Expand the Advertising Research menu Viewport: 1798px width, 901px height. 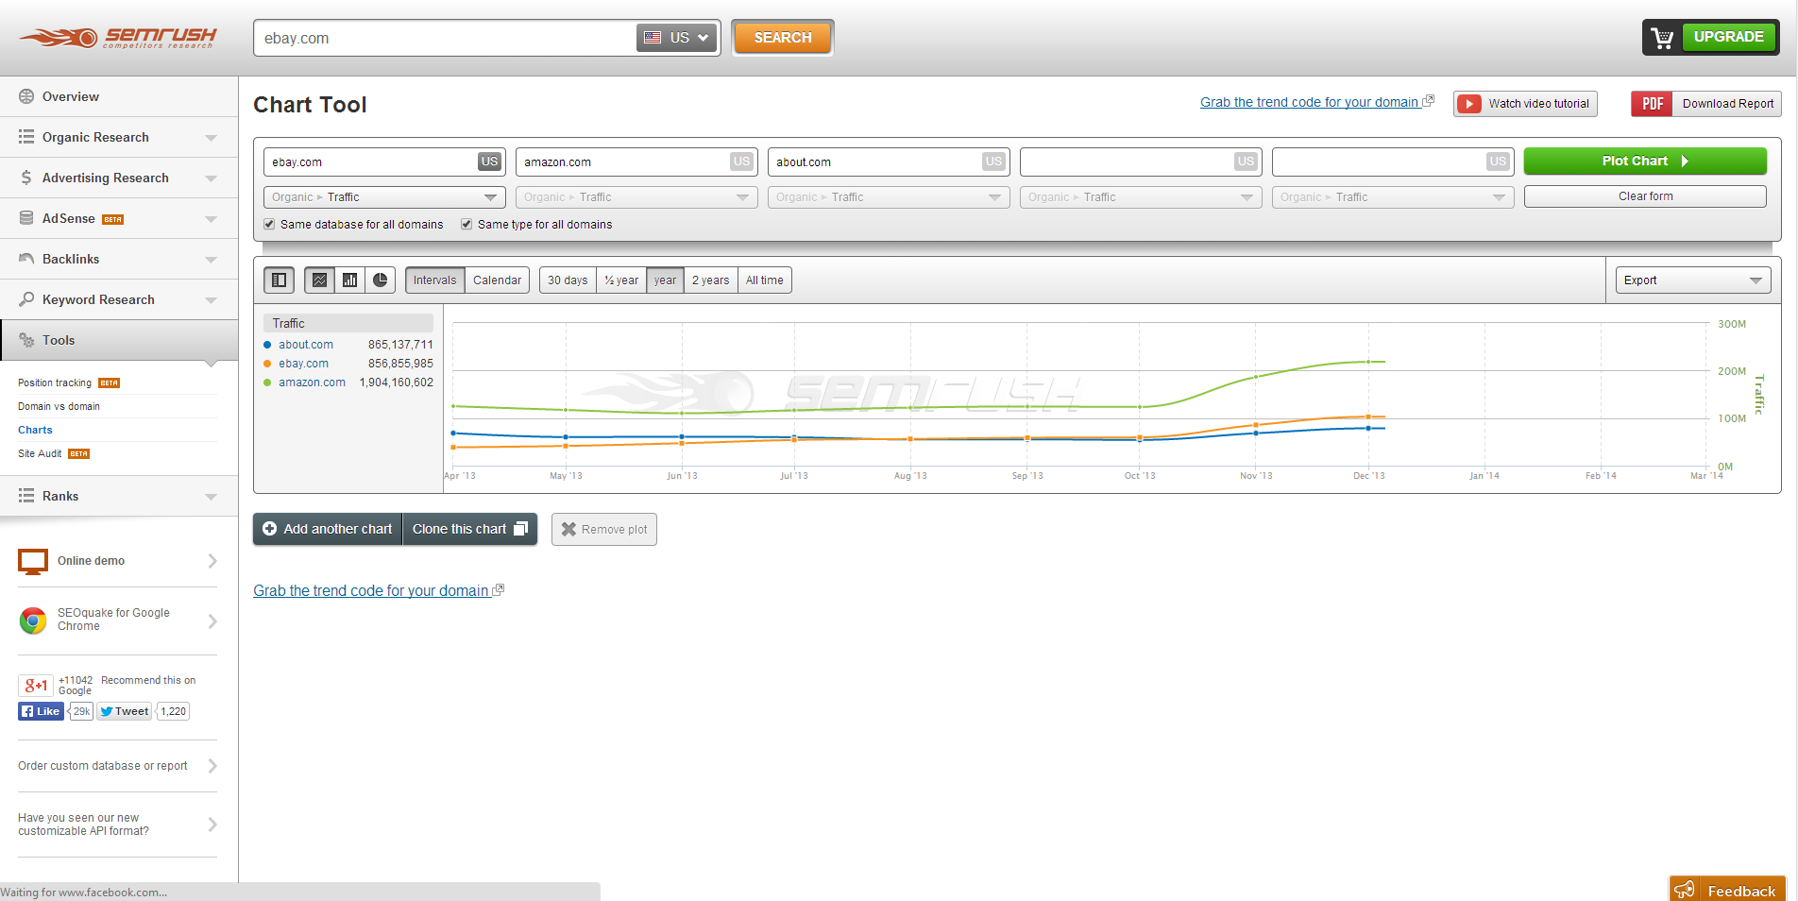[211, 178]
